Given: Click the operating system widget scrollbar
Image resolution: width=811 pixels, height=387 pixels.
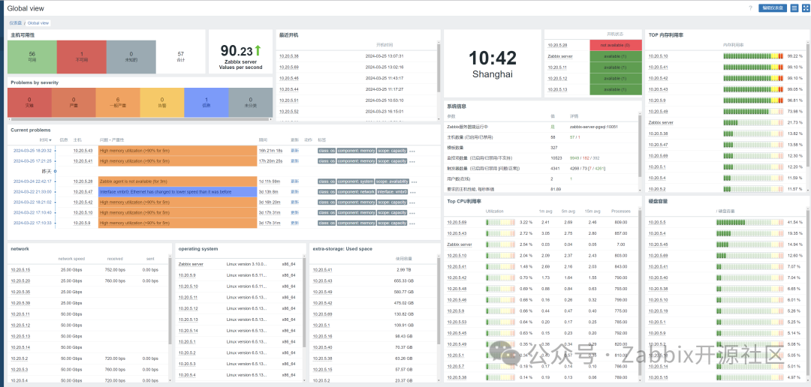Looking at the screenshot, I should tap(305, 302).
